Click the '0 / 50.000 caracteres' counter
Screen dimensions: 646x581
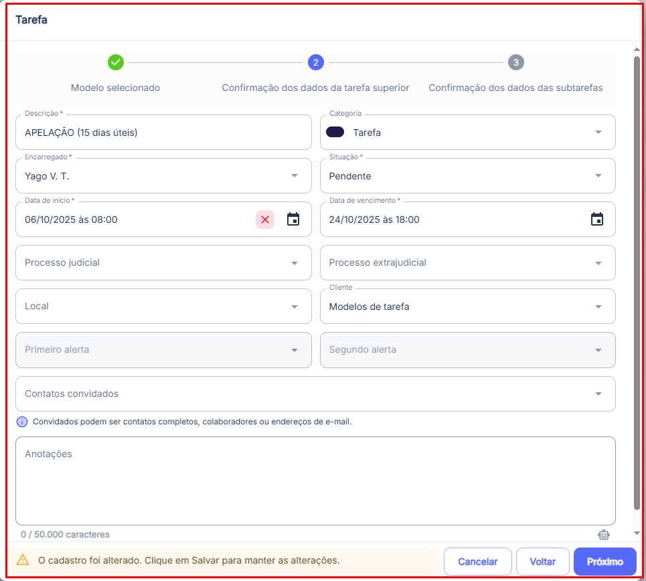(65, 534)
